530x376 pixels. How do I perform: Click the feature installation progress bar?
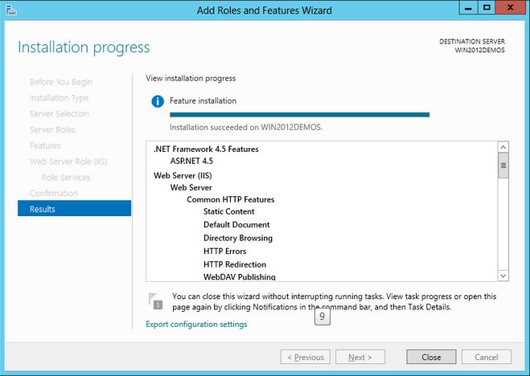click(299, 115)
